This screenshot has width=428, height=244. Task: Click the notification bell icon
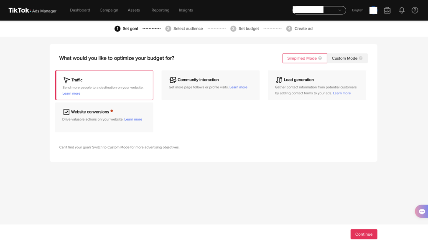(402, 10)
